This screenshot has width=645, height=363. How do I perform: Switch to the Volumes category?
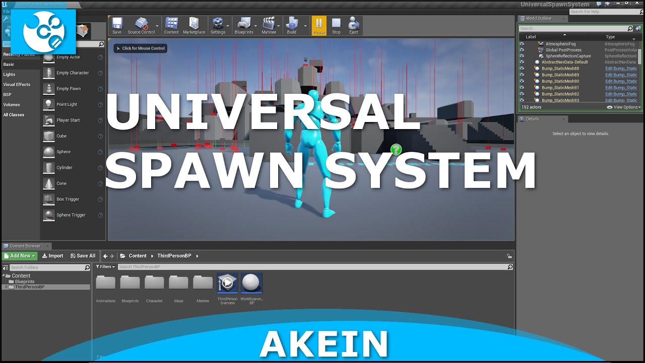click(12, 105)
